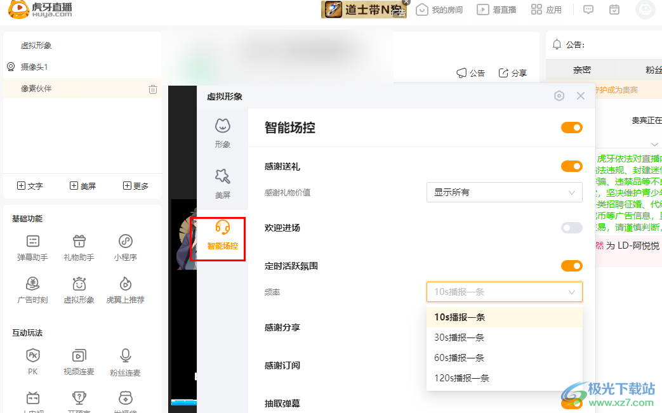Choose 30s播报一条 option

(x=505, y=338)
